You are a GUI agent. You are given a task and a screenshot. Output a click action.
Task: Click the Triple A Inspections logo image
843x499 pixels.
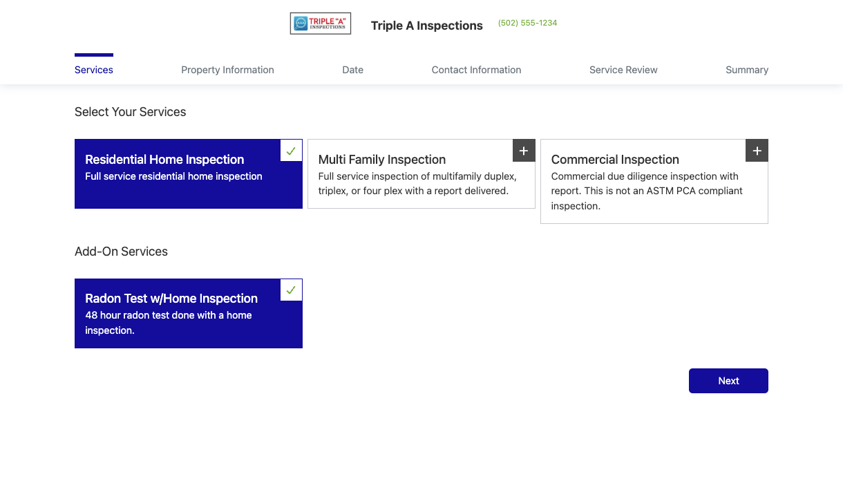321,23
